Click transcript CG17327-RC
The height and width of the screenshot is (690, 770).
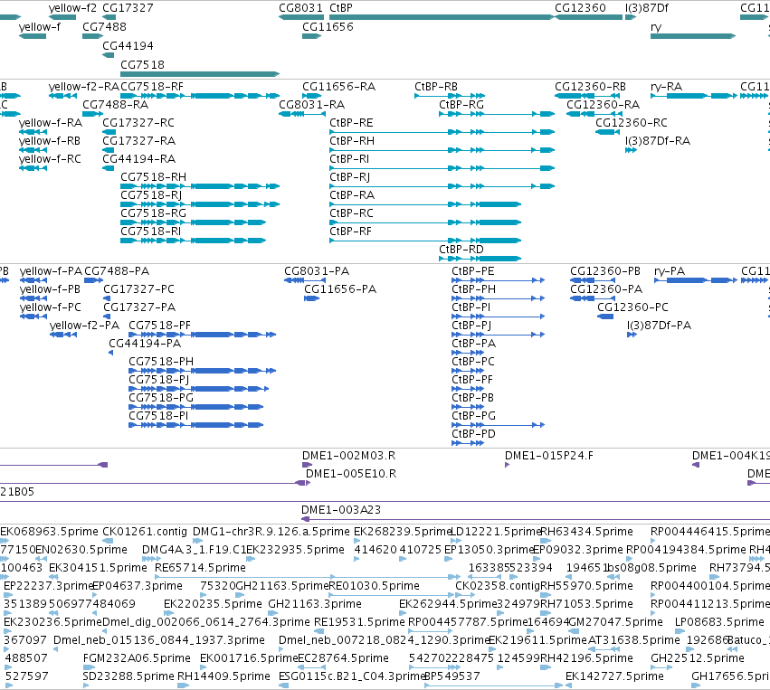click(x=138, y=123)
